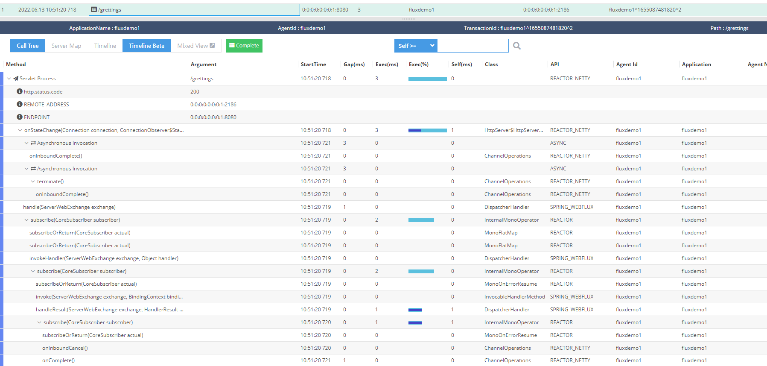Image resolution: width=767 pixels, height=366 pixels.
Task: Click the StartTime column header
Action: point(313,64)
